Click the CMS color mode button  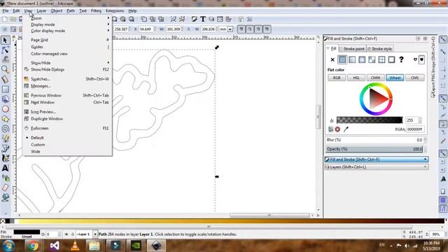coord(414,78)
